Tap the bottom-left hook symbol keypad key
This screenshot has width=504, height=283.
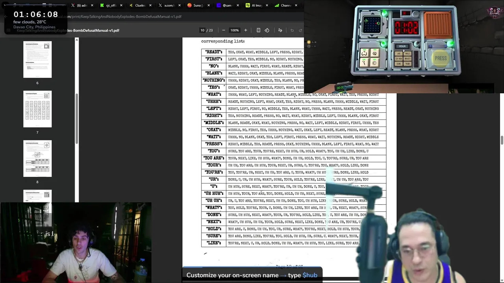pos(365,62)
